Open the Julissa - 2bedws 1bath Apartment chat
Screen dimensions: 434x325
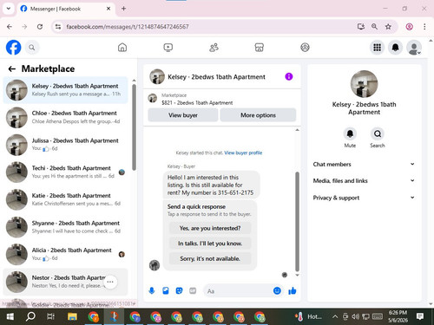click(66, 145)
